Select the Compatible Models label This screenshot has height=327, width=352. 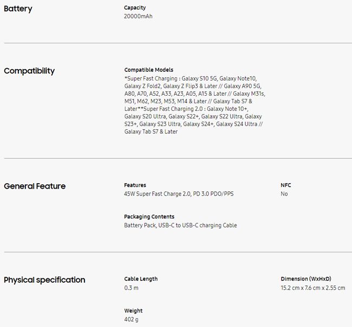(x=148, y=70)
